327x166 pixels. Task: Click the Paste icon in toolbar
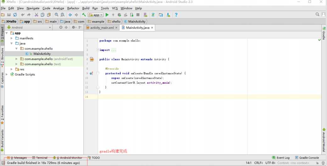[x=49, y=15]
